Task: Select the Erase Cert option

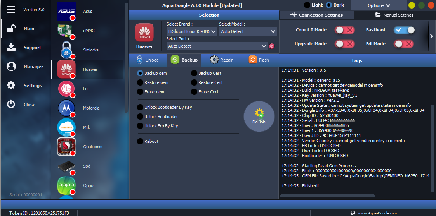Action: tap(194, 92)
